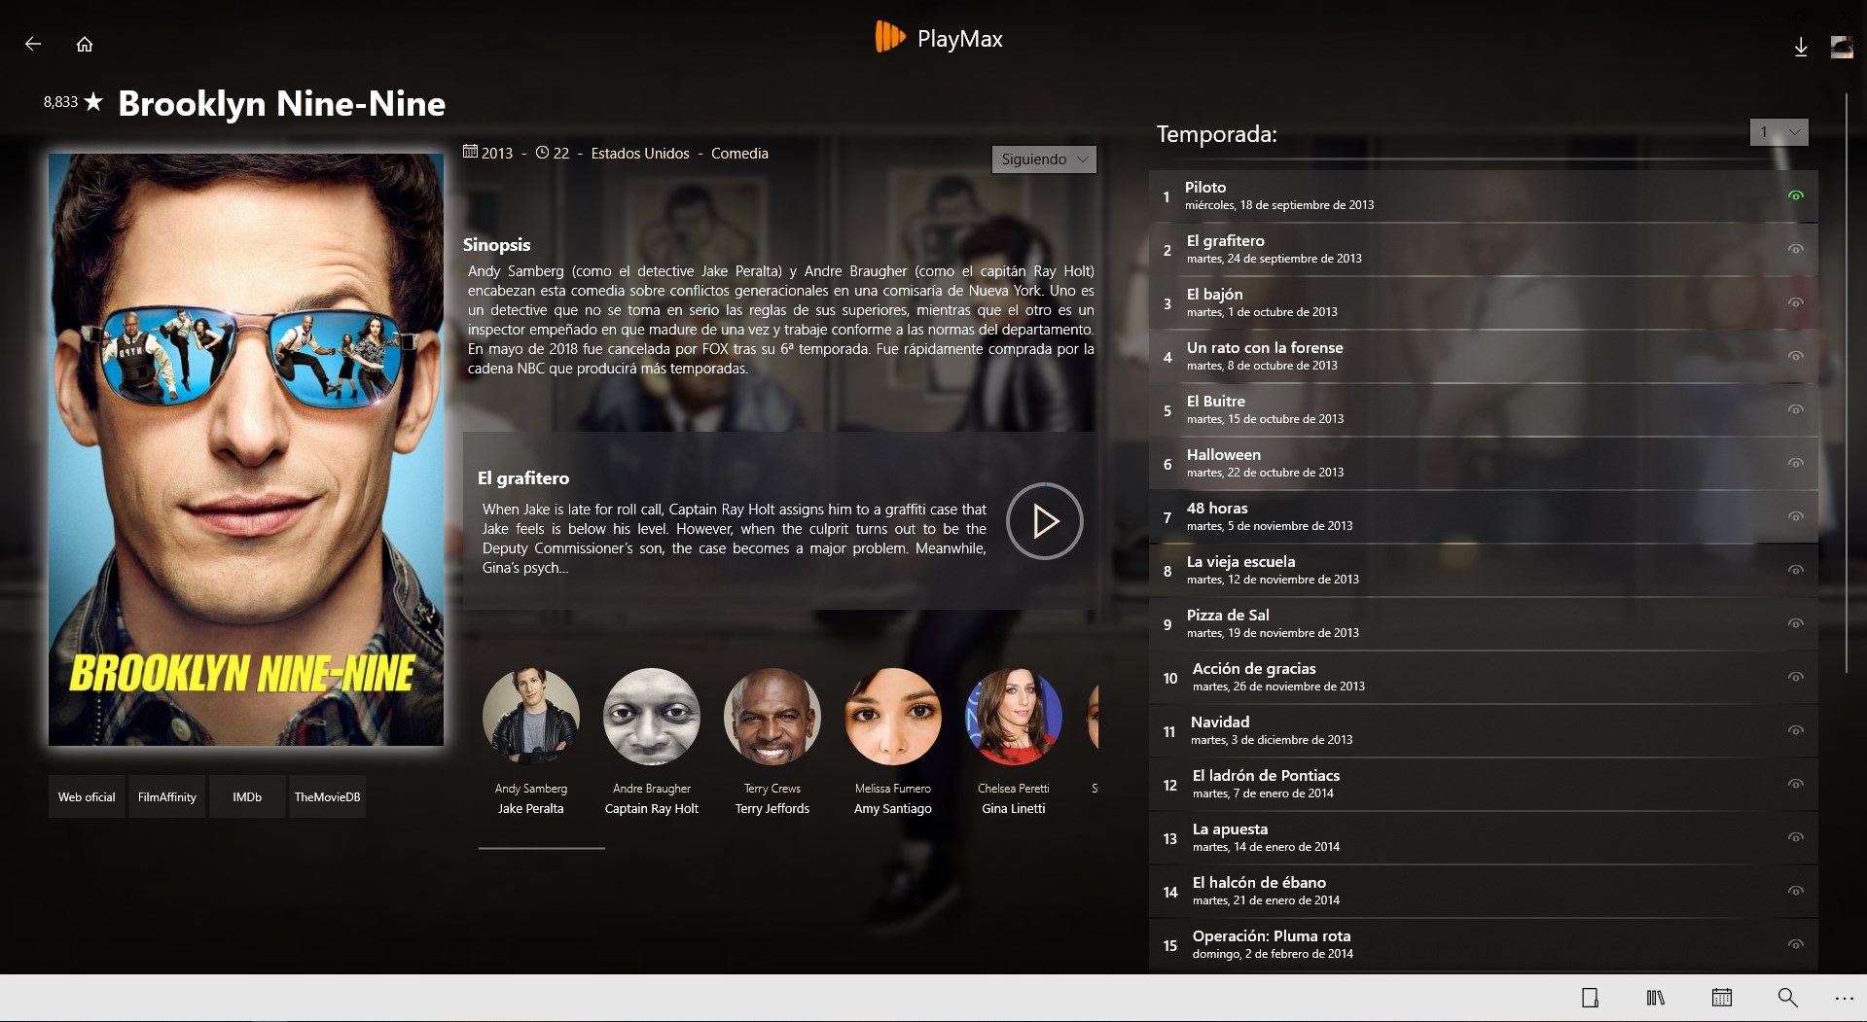Mark El ladrón de Pontiacs watched
This screenshot has height=1022, width=1867.
pyautogui.click(x=1796, y=784)
